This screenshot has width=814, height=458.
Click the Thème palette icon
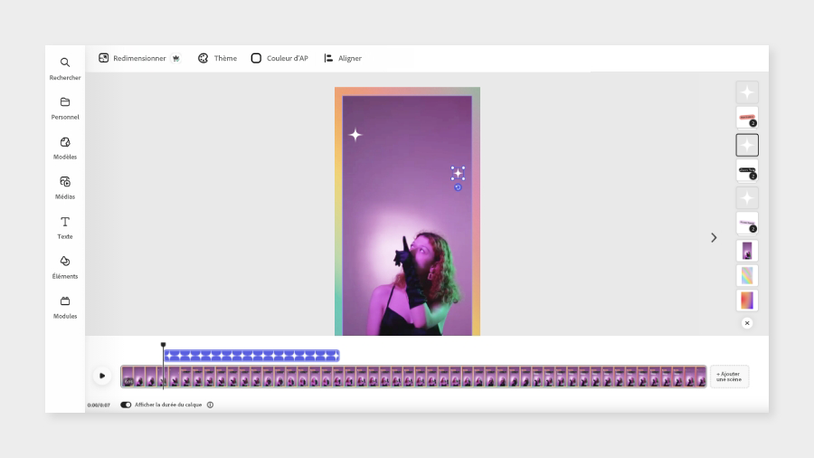click(203, 58)
